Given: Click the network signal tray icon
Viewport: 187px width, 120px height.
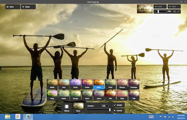Looking at the screenshot, I should pyautogui.click(x=169, y=117).
